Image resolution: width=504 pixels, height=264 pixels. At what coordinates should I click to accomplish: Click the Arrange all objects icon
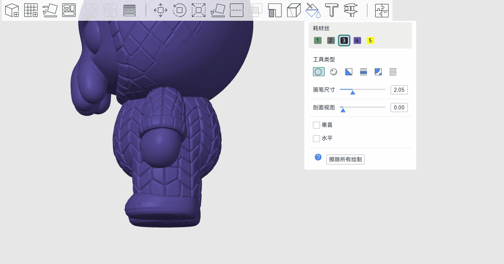(x=69, y=10)
